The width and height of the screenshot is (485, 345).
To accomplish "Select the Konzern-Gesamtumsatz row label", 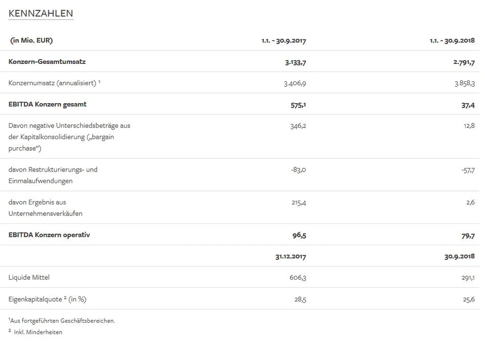I will click(x=47, y=62).
